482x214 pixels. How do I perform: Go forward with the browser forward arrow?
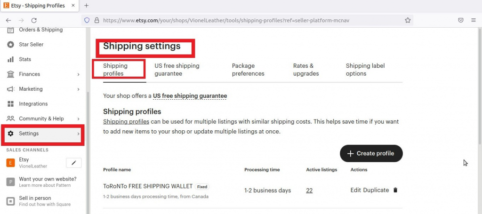point(21,20)
